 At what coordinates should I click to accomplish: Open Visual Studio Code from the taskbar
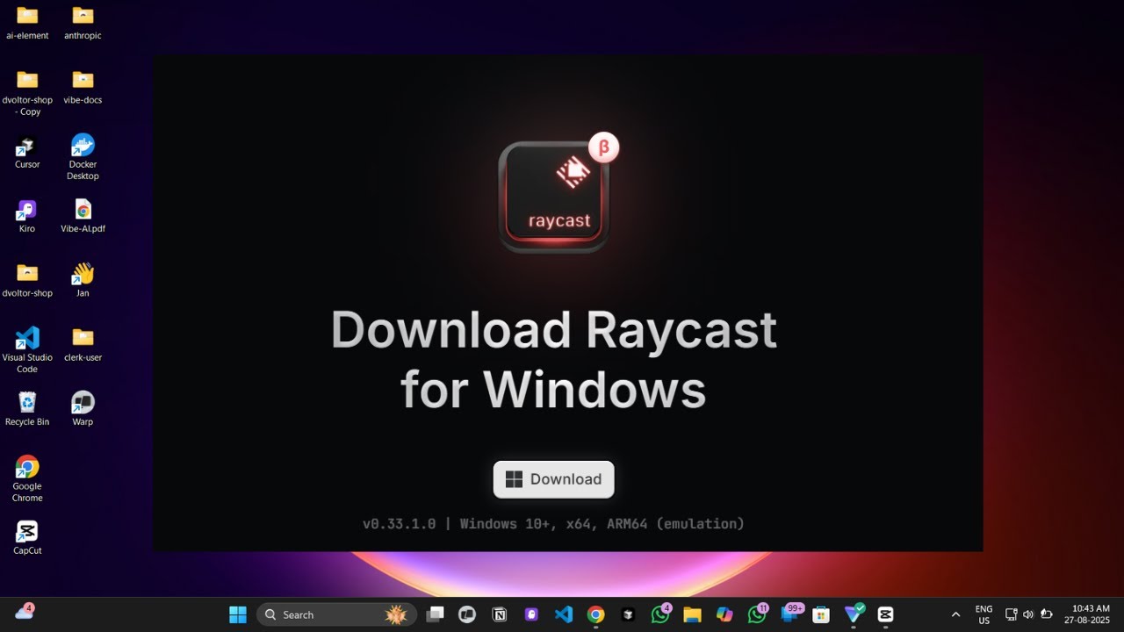tap(564, 614)
